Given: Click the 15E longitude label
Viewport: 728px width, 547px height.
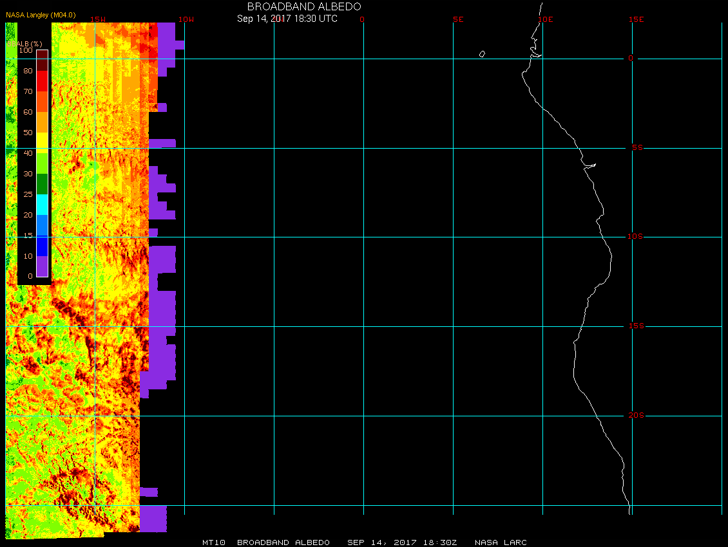Looking at the screenshot, I should pyautogui.click(x=637, y=19).
